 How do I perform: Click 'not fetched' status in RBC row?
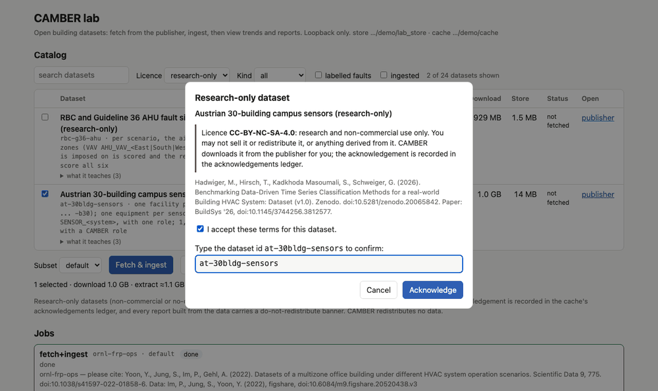tap(558, 121)
